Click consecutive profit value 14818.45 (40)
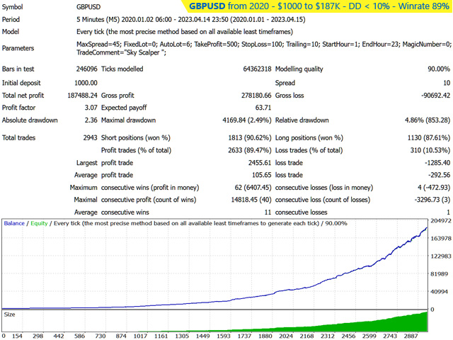Screen dimensions: 453x340 click(x=251, y=200)
